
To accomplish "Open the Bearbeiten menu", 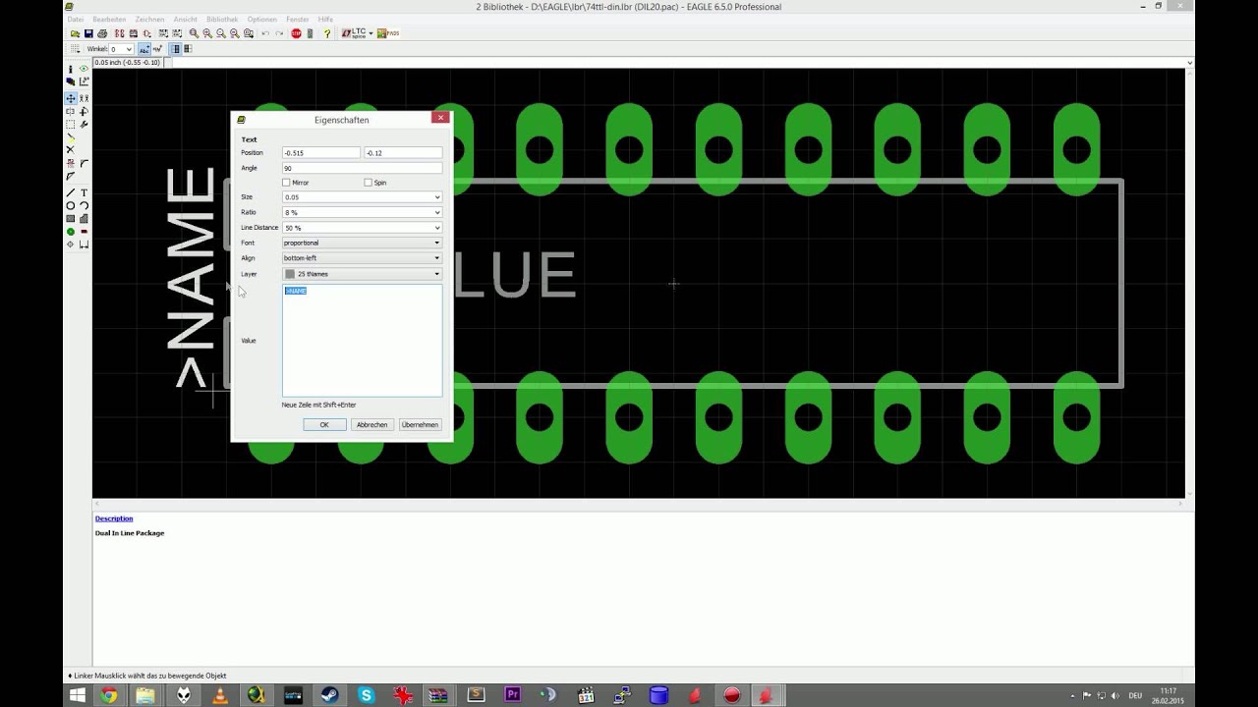I will (109, 20).
